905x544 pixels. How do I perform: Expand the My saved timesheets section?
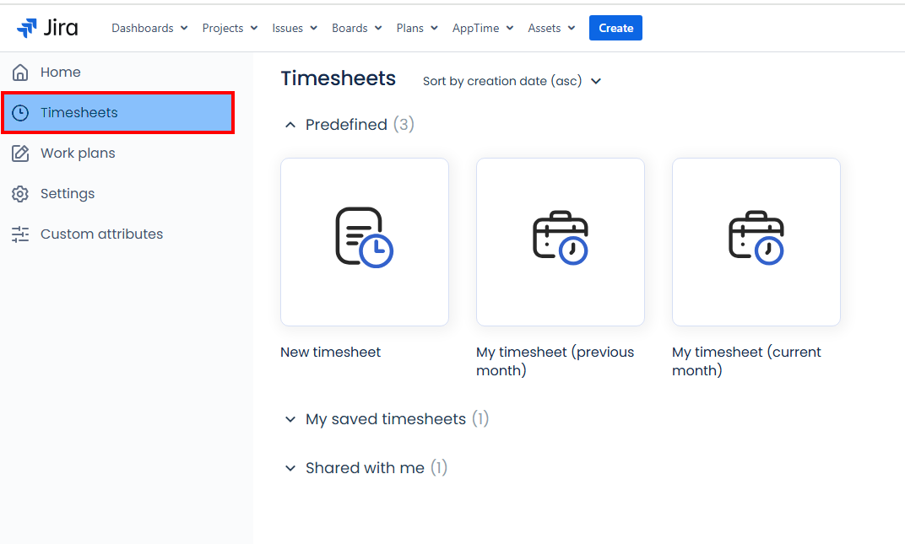click(290, 419)
